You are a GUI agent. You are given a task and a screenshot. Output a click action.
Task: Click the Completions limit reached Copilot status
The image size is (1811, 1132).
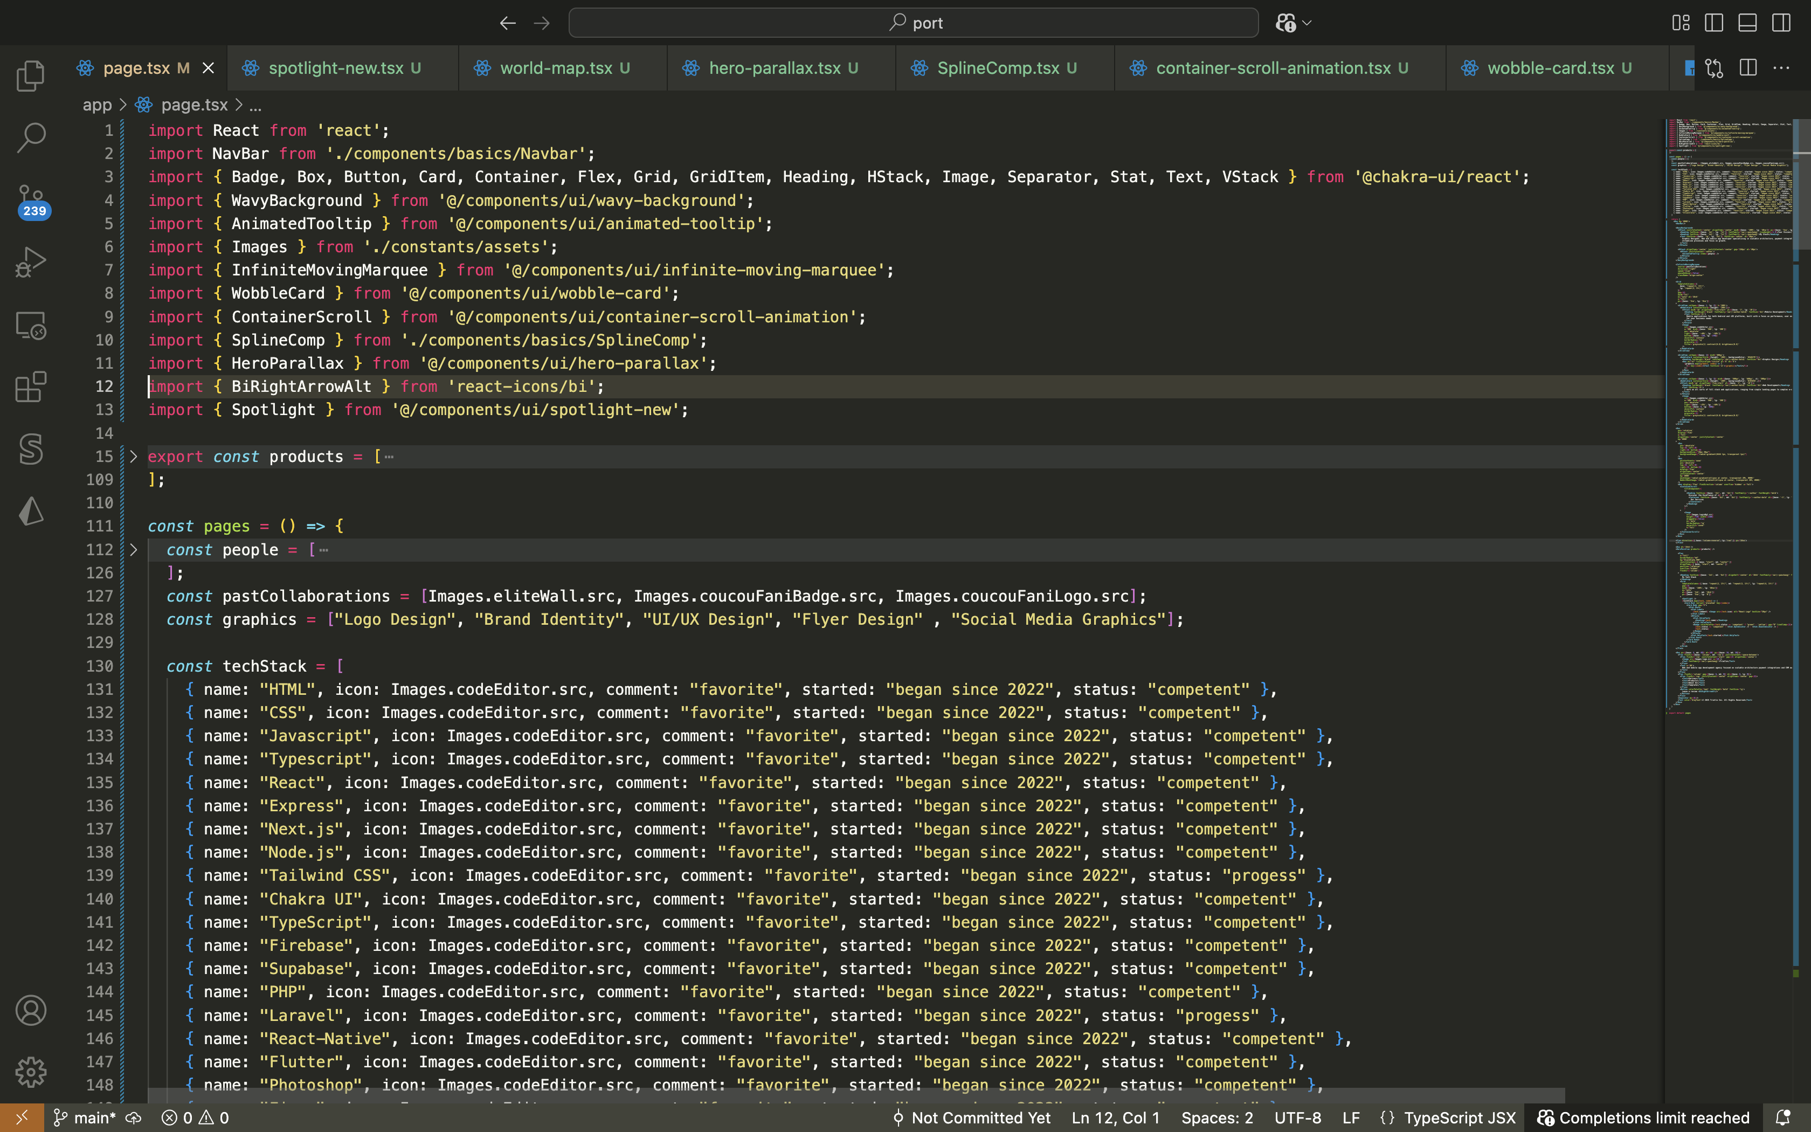tap(1643, 1118)
